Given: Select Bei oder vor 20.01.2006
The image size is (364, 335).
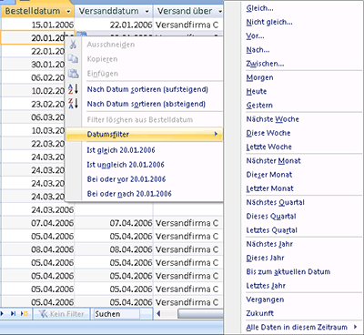Looking at the screenshot, I should (x=126, y=179).
